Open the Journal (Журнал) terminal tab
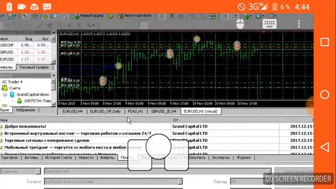 tap(243, 157)
